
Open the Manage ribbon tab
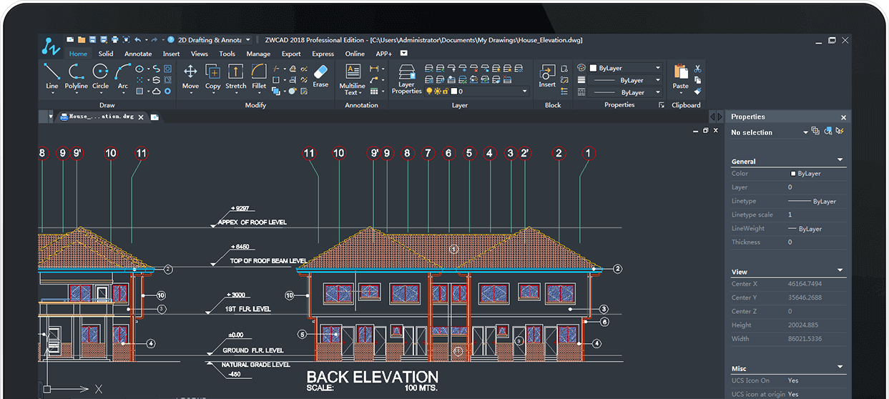[x=258, y=54]
